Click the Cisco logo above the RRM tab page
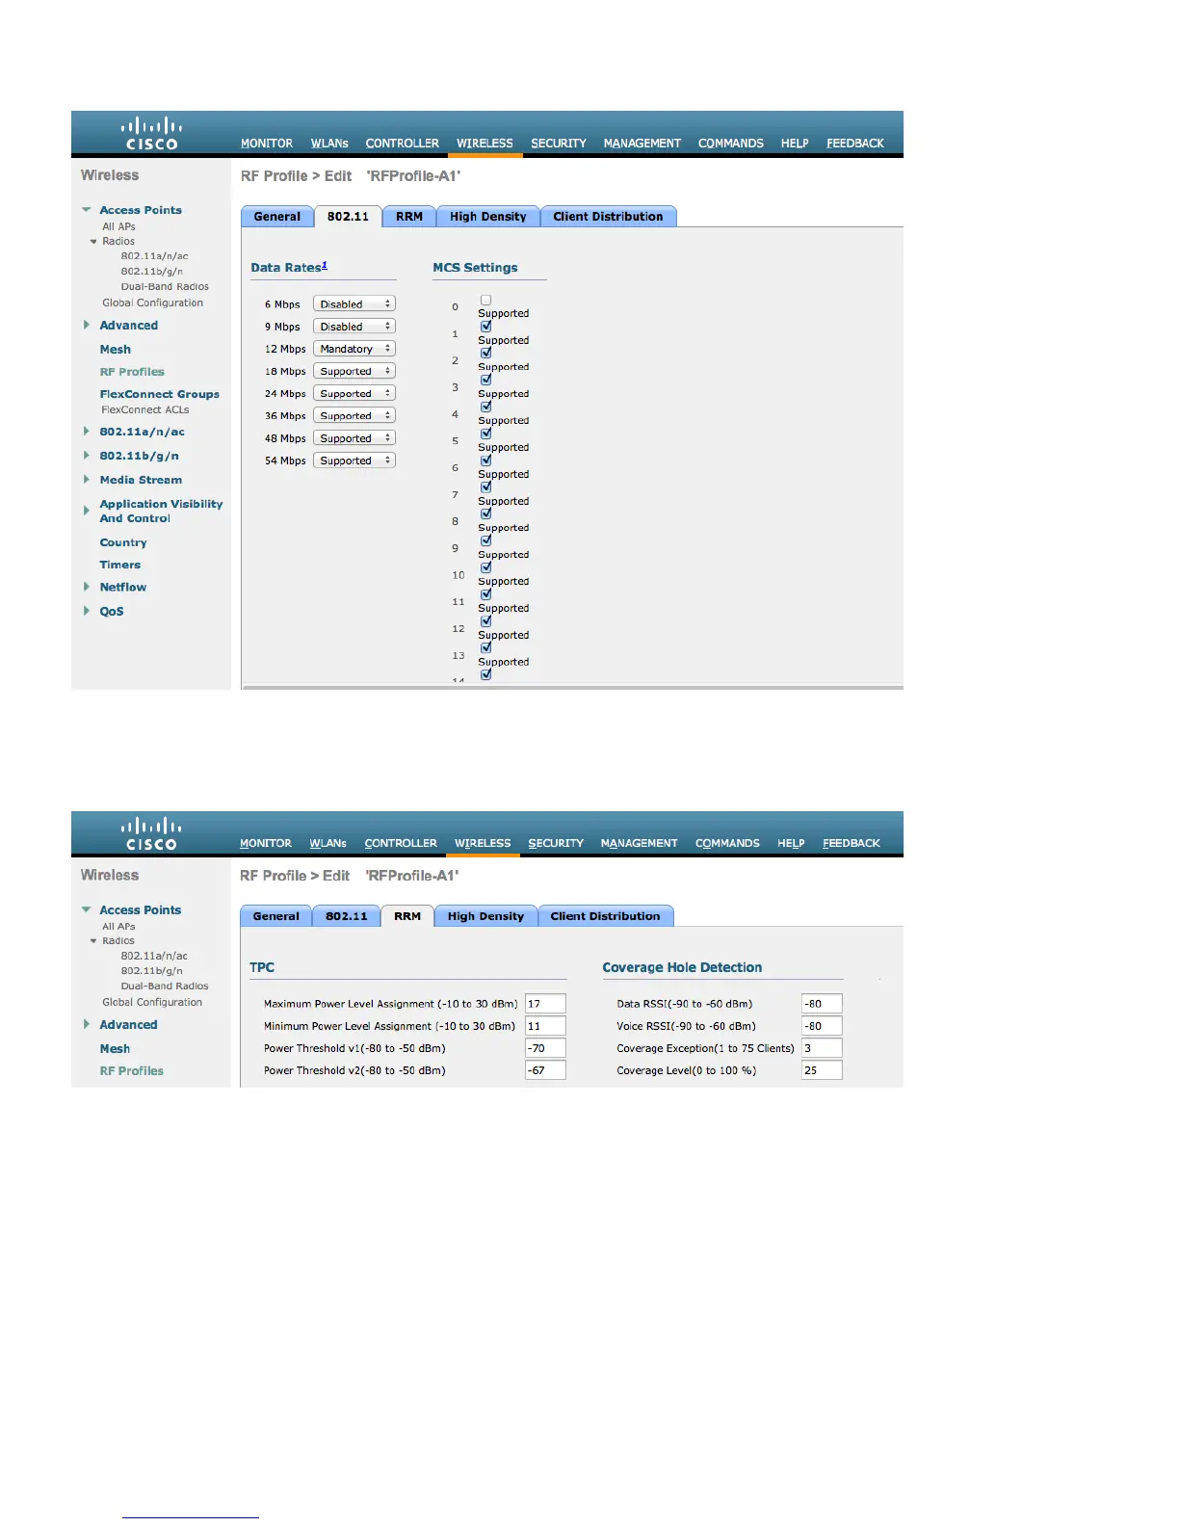 pos(151,834)
